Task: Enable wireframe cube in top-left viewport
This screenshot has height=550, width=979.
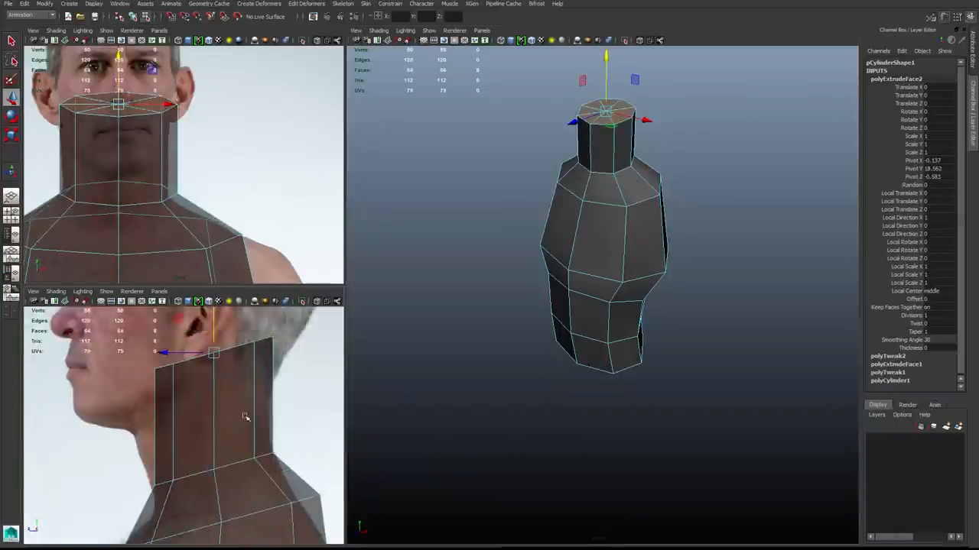Action: pyautogui.click(x=178, y=40)
